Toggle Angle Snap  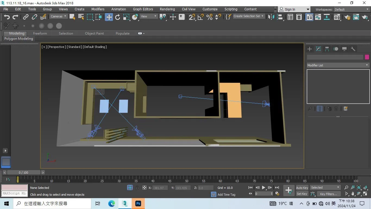(x=201, y=17)
